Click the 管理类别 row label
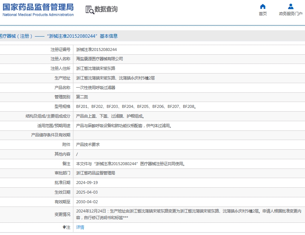The height and width of the screenshot is (235, 305). (x=62, y=97)
